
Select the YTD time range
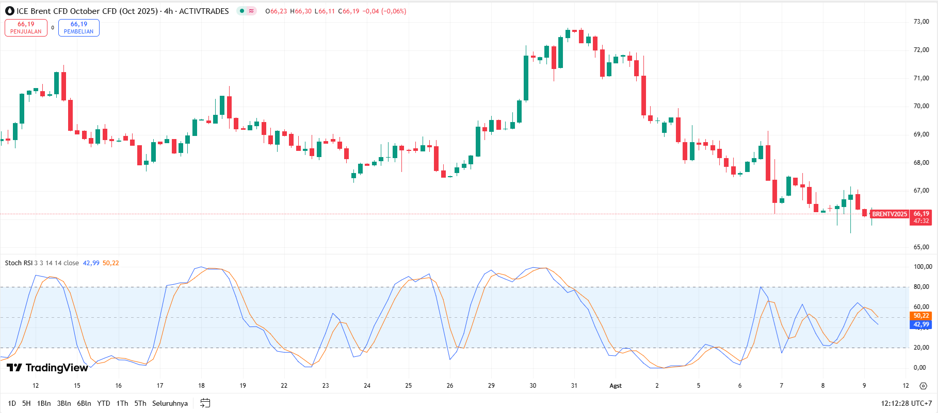pos(104,403)
